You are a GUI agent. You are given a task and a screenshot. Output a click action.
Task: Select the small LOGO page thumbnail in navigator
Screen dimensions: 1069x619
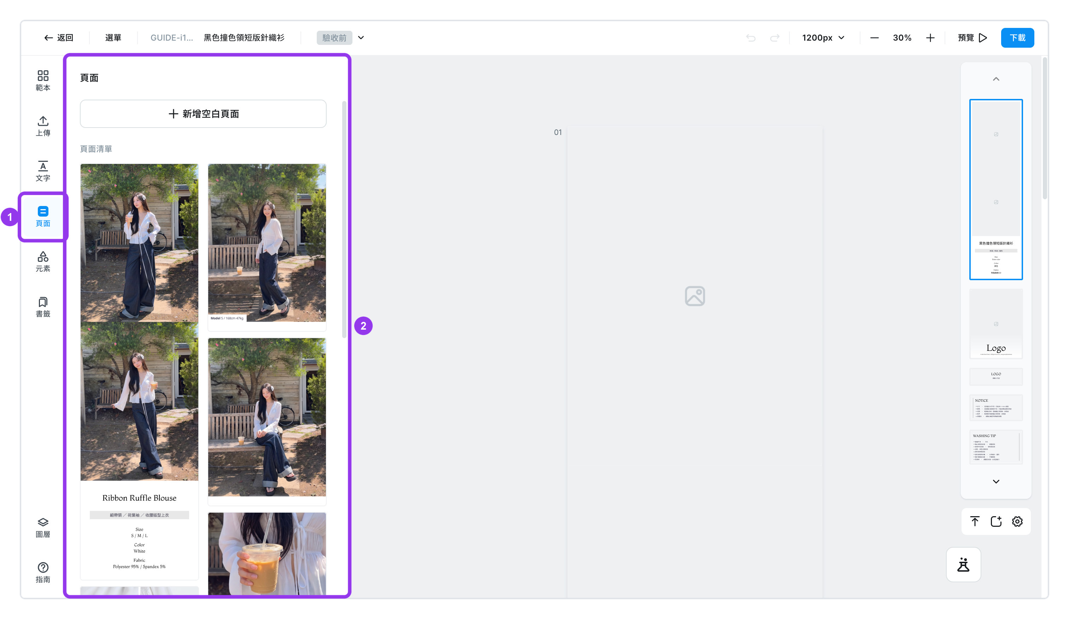click(996, 376)
